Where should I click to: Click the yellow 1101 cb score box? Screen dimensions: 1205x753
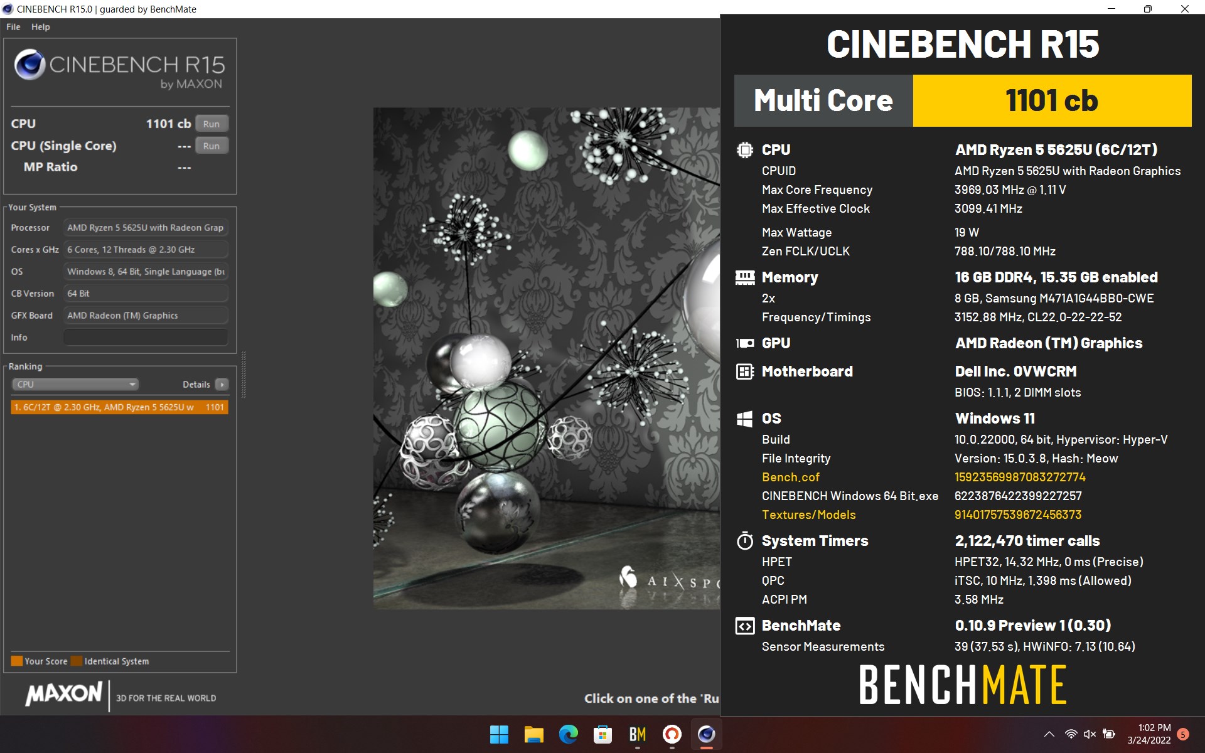pyautogui.click(x=1052, y=100)
